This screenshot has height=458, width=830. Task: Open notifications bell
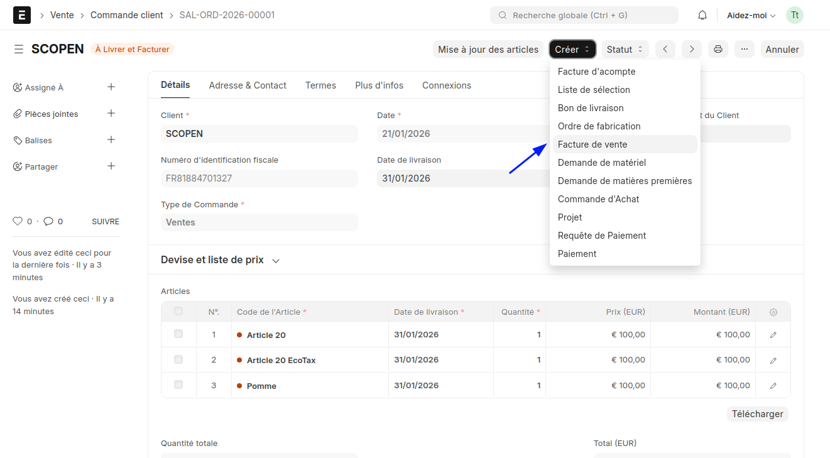(x=702, y=15)
